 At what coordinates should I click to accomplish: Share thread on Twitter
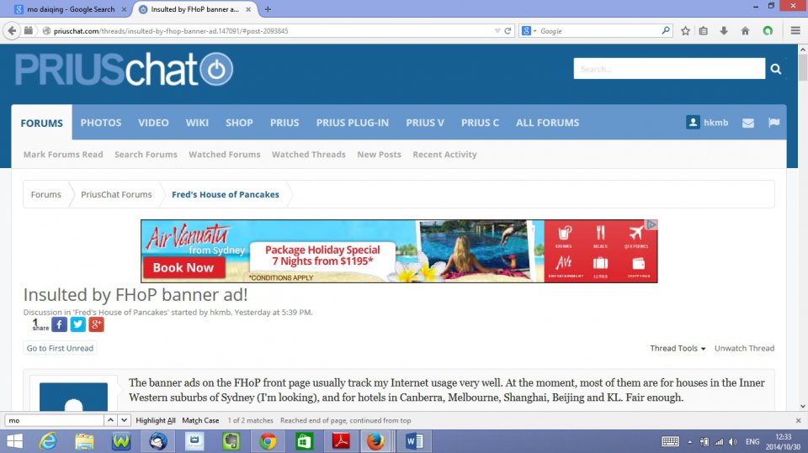tap(77, 324)
